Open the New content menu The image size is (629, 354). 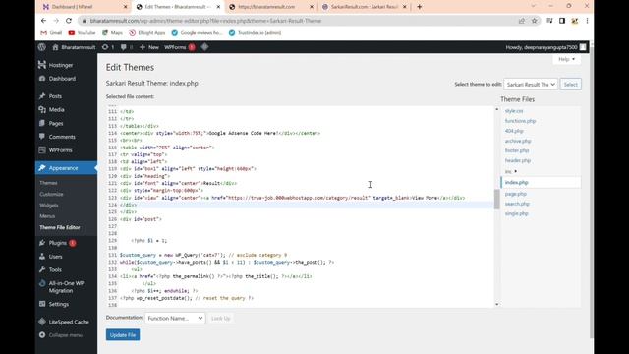(148, 47)
